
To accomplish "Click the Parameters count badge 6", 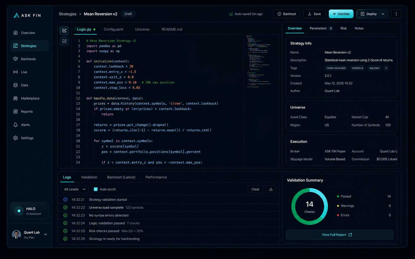I will pos(331,28).
